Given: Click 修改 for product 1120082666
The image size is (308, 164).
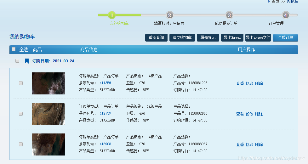Looking at the screenshot, I should click(249, 114).
